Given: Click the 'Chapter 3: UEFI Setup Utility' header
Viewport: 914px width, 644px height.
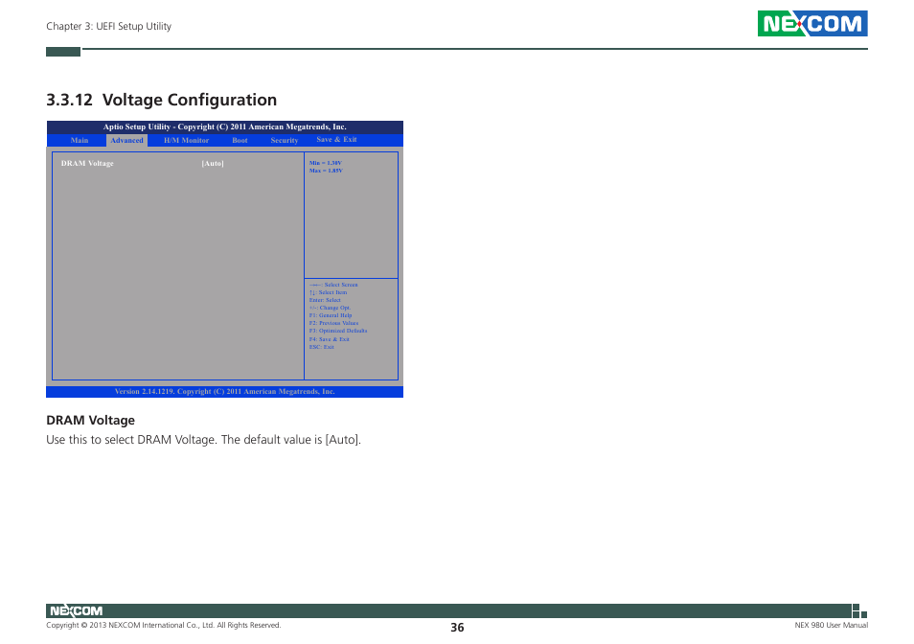Looking at the screenshot, I should pyautogui.click(x=109, y=26).
